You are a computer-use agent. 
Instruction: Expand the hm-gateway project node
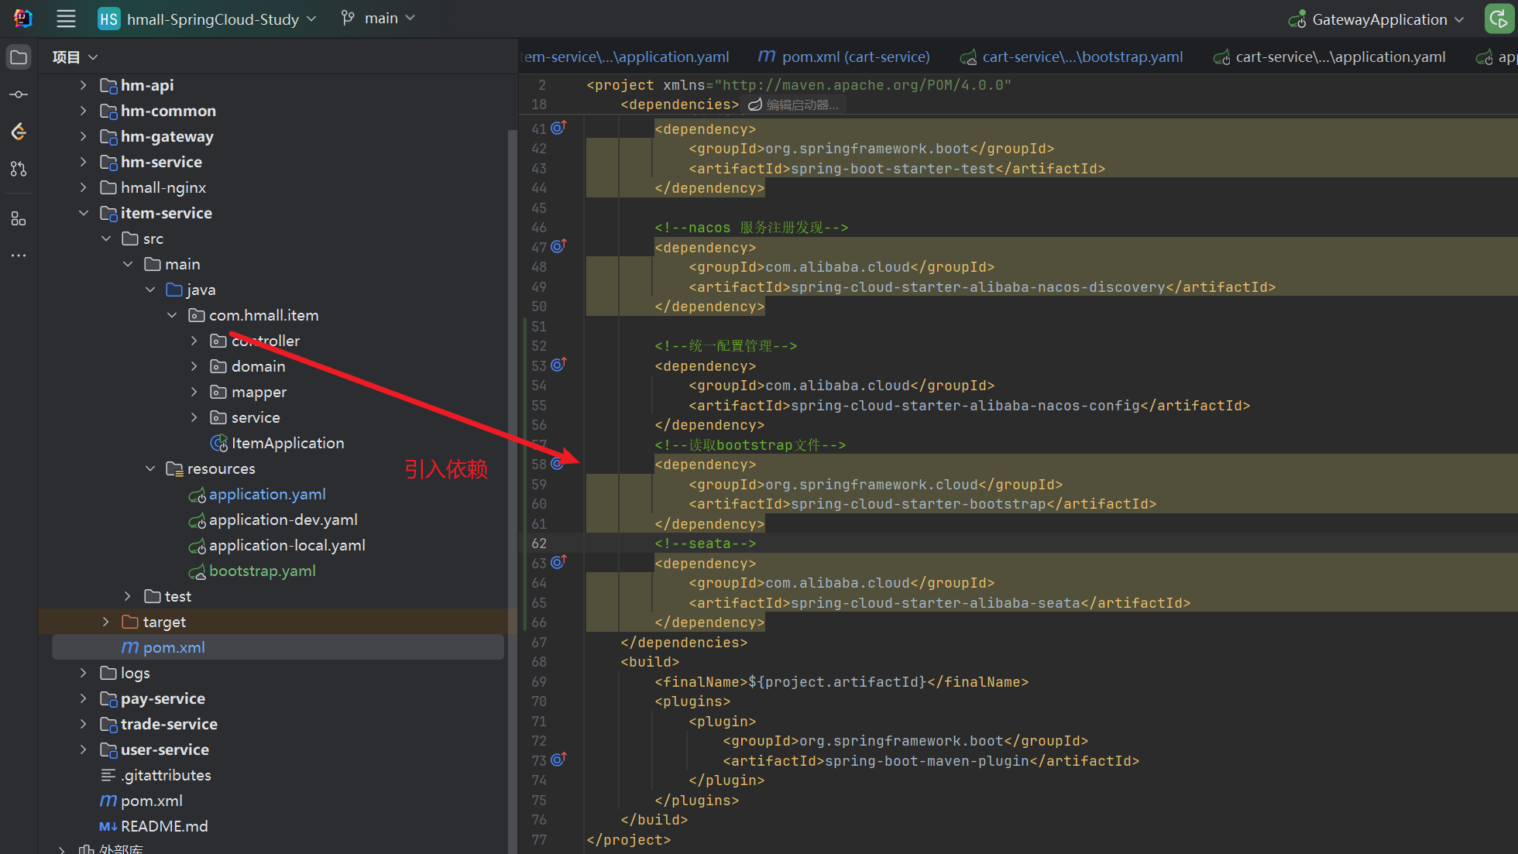[x=84, y=135]
